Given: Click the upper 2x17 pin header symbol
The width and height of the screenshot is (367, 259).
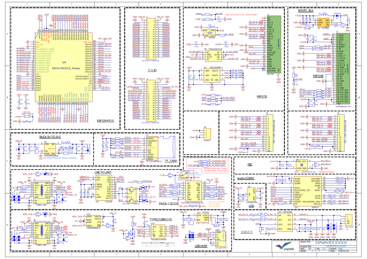Looking at the screenshot, I should point(151,39).
